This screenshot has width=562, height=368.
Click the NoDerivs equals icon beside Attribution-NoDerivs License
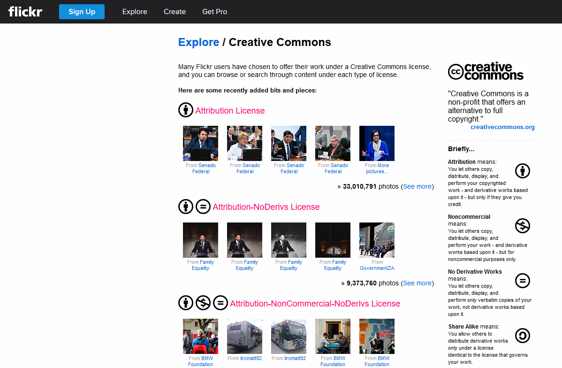pyautogui.click(x=203, y=207)
